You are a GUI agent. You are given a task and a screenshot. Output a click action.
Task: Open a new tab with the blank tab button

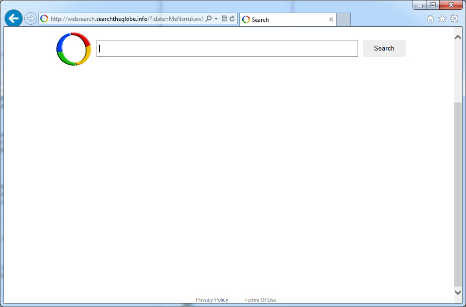point(343,19)
